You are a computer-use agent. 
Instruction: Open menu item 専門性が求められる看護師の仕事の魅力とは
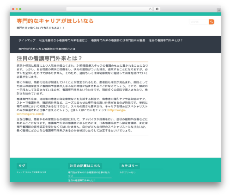47,49
